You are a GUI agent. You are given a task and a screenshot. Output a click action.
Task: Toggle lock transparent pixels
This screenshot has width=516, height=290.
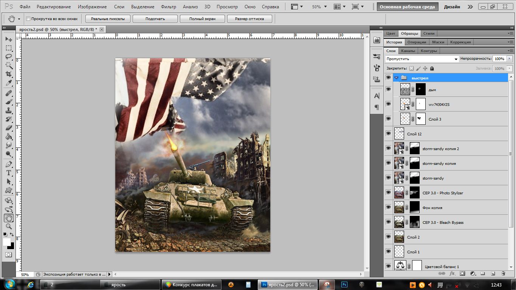[412, 68]
